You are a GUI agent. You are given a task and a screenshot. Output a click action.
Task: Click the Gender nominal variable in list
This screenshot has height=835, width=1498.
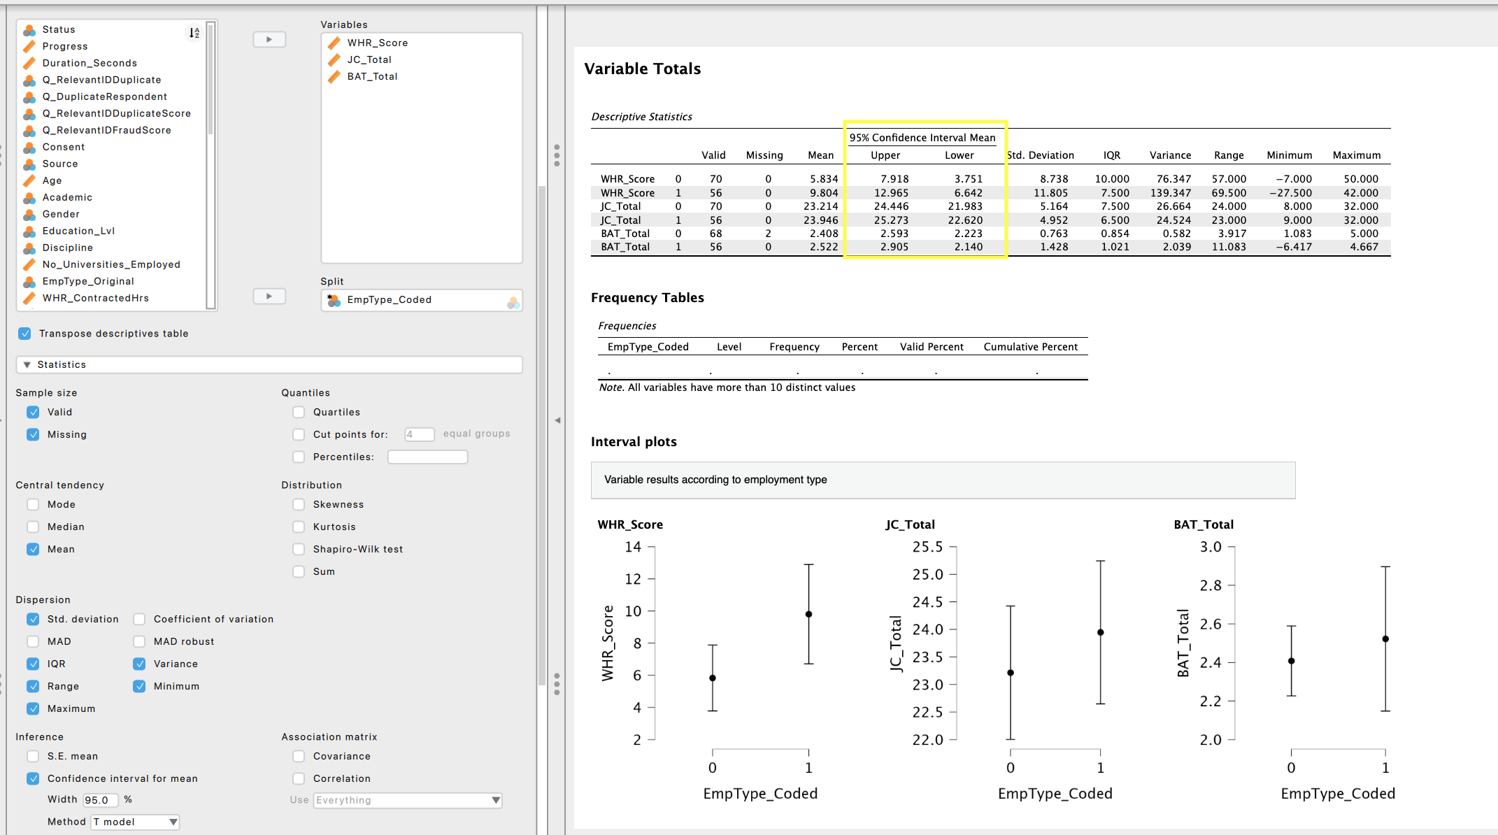tap(61, 214)
